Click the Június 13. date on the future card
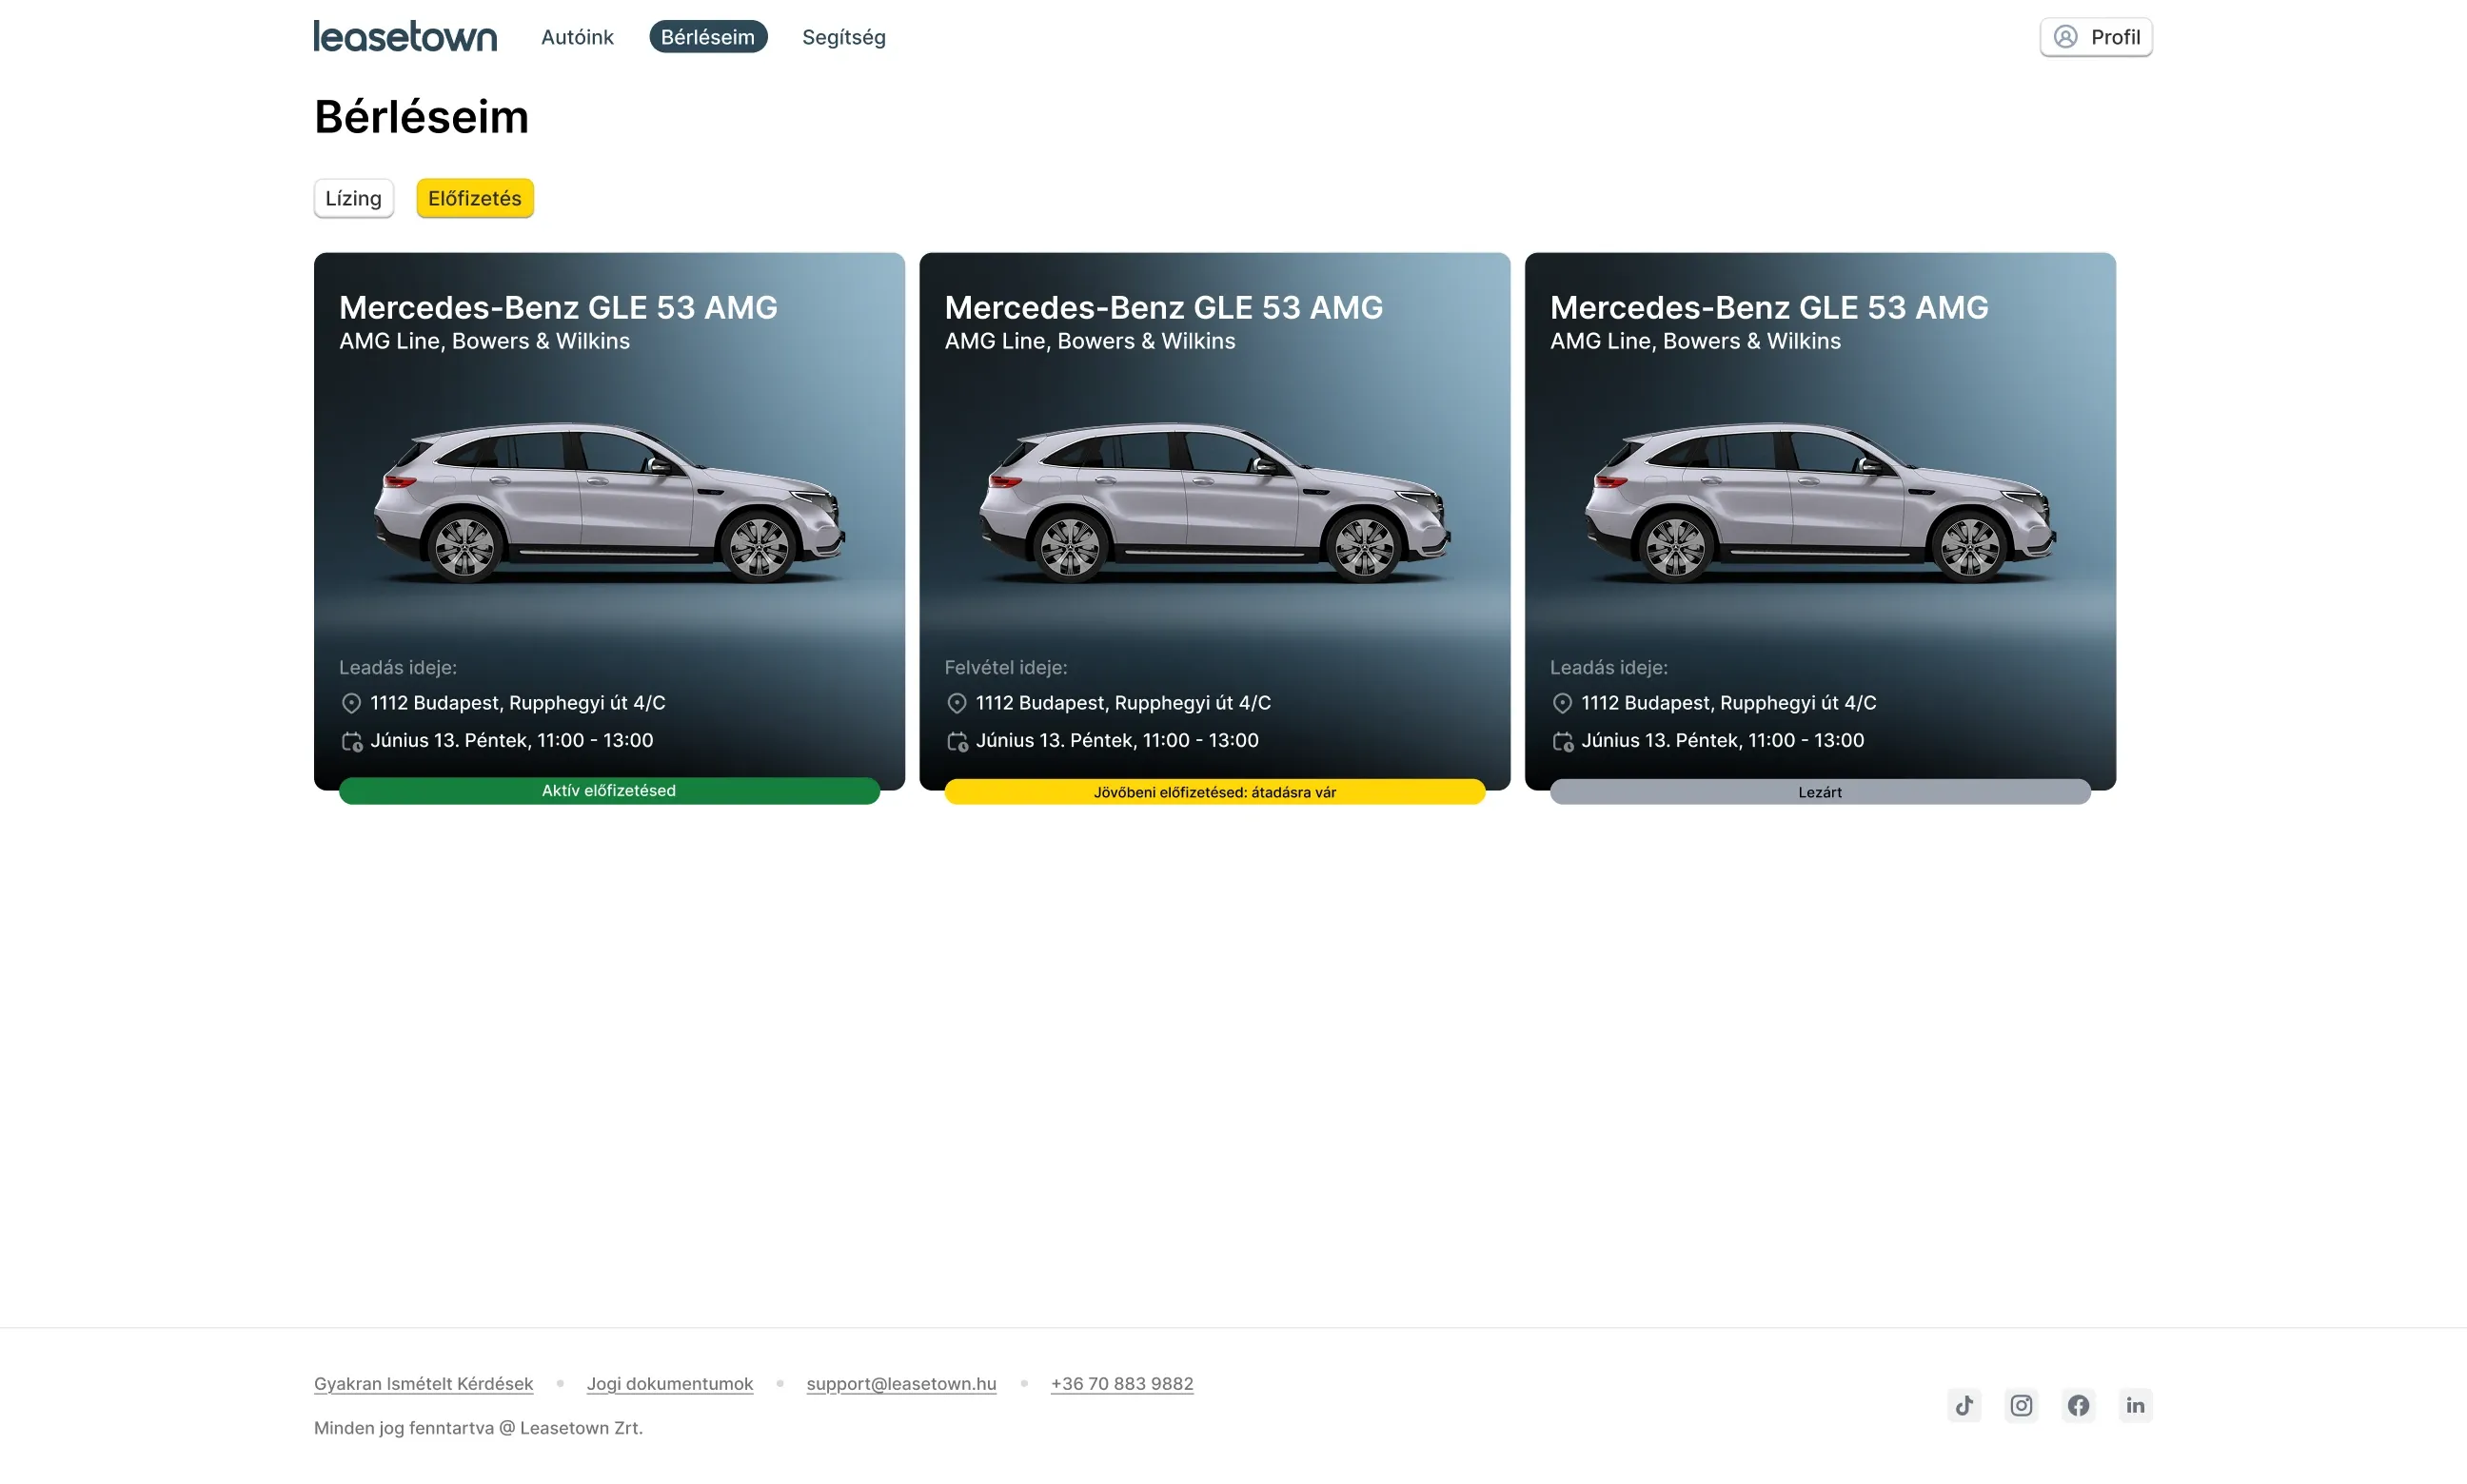This screenshot has height=1484, width=2467. (1117, 741)
